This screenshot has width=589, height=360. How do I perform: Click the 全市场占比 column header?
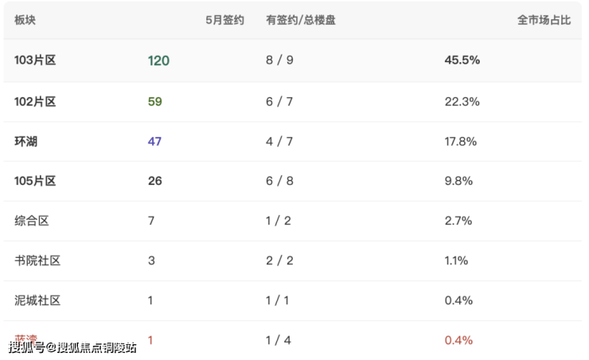coord(544,20)
